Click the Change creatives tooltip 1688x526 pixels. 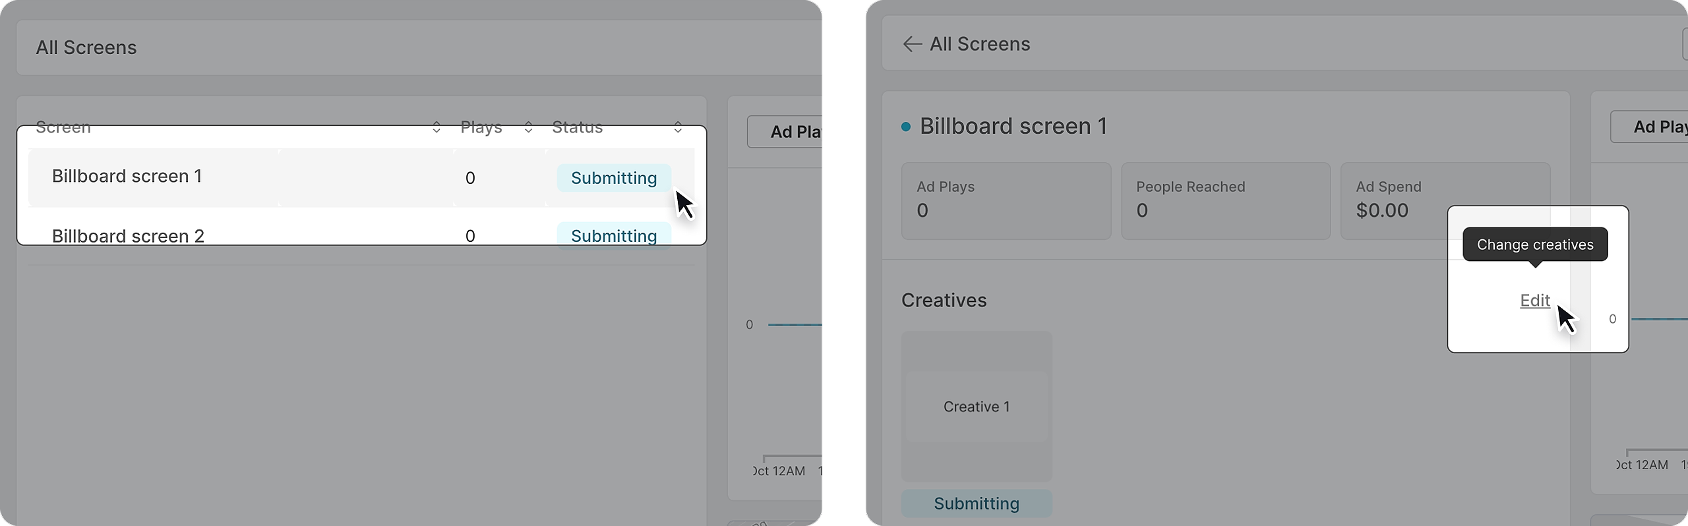tap(1534, 245)
